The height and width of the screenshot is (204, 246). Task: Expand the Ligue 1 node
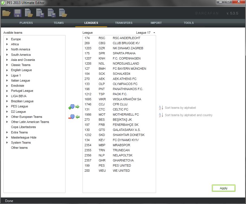[x=7, y=75]
